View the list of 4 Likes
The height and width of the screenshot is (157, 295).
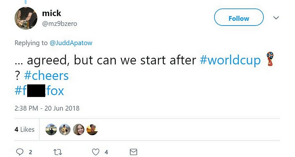pos(24,130)
